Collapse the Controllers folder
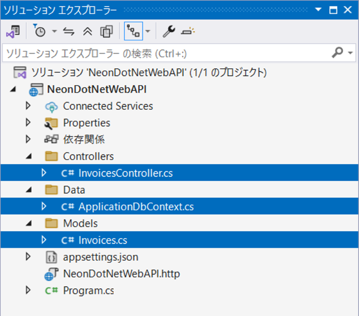This screenshot has width=359, height=316. pyautogui.click(x=28, y=156)
